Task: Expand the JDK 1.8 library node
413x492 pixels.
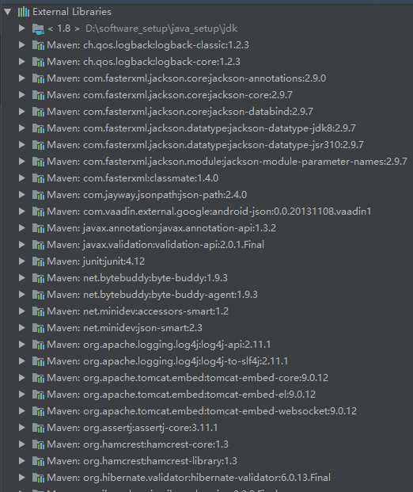Action: [x=22, y=29]
